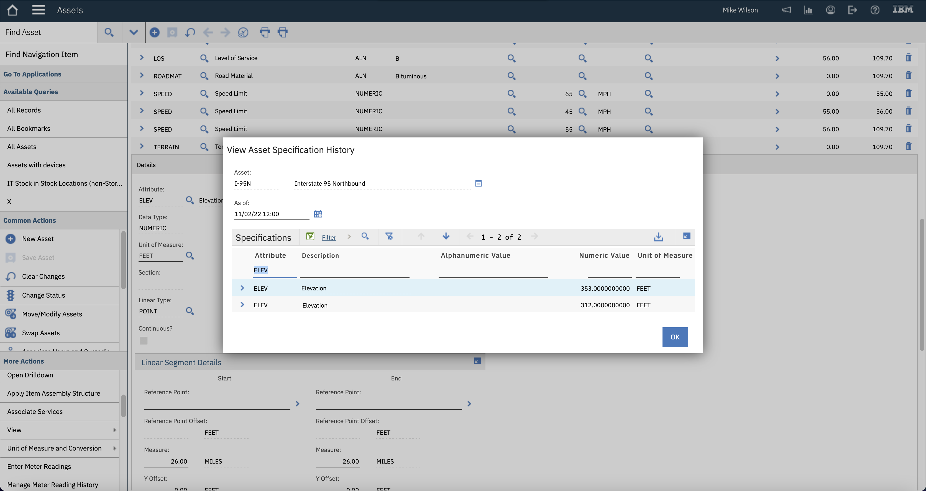Click the Mike Wilson user profile icon
926x491 pixels.
point(831,10)
